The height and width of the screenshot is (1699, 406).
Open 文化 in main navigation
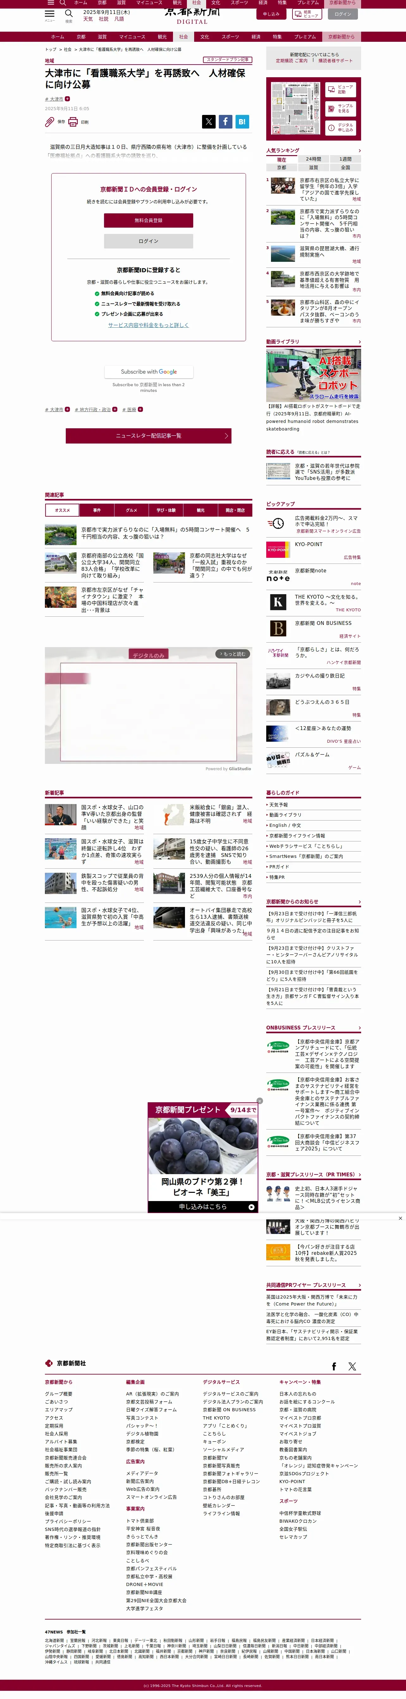[205, 37]
